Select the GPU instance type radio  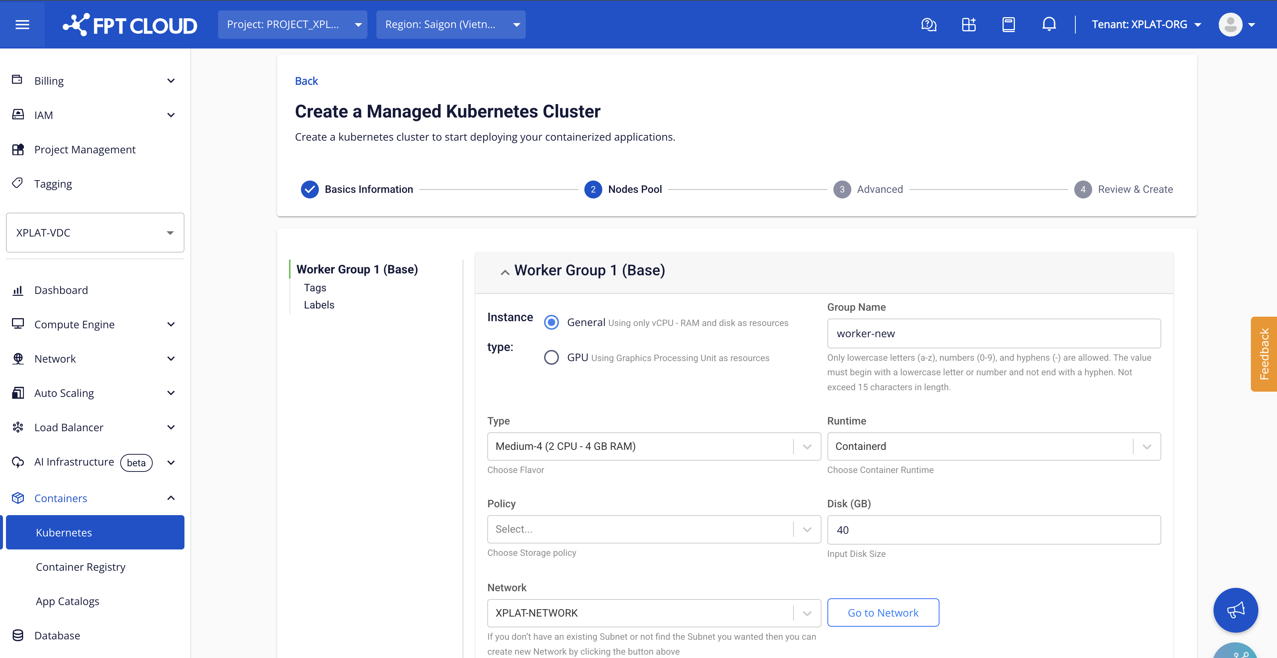coord(551,357)
